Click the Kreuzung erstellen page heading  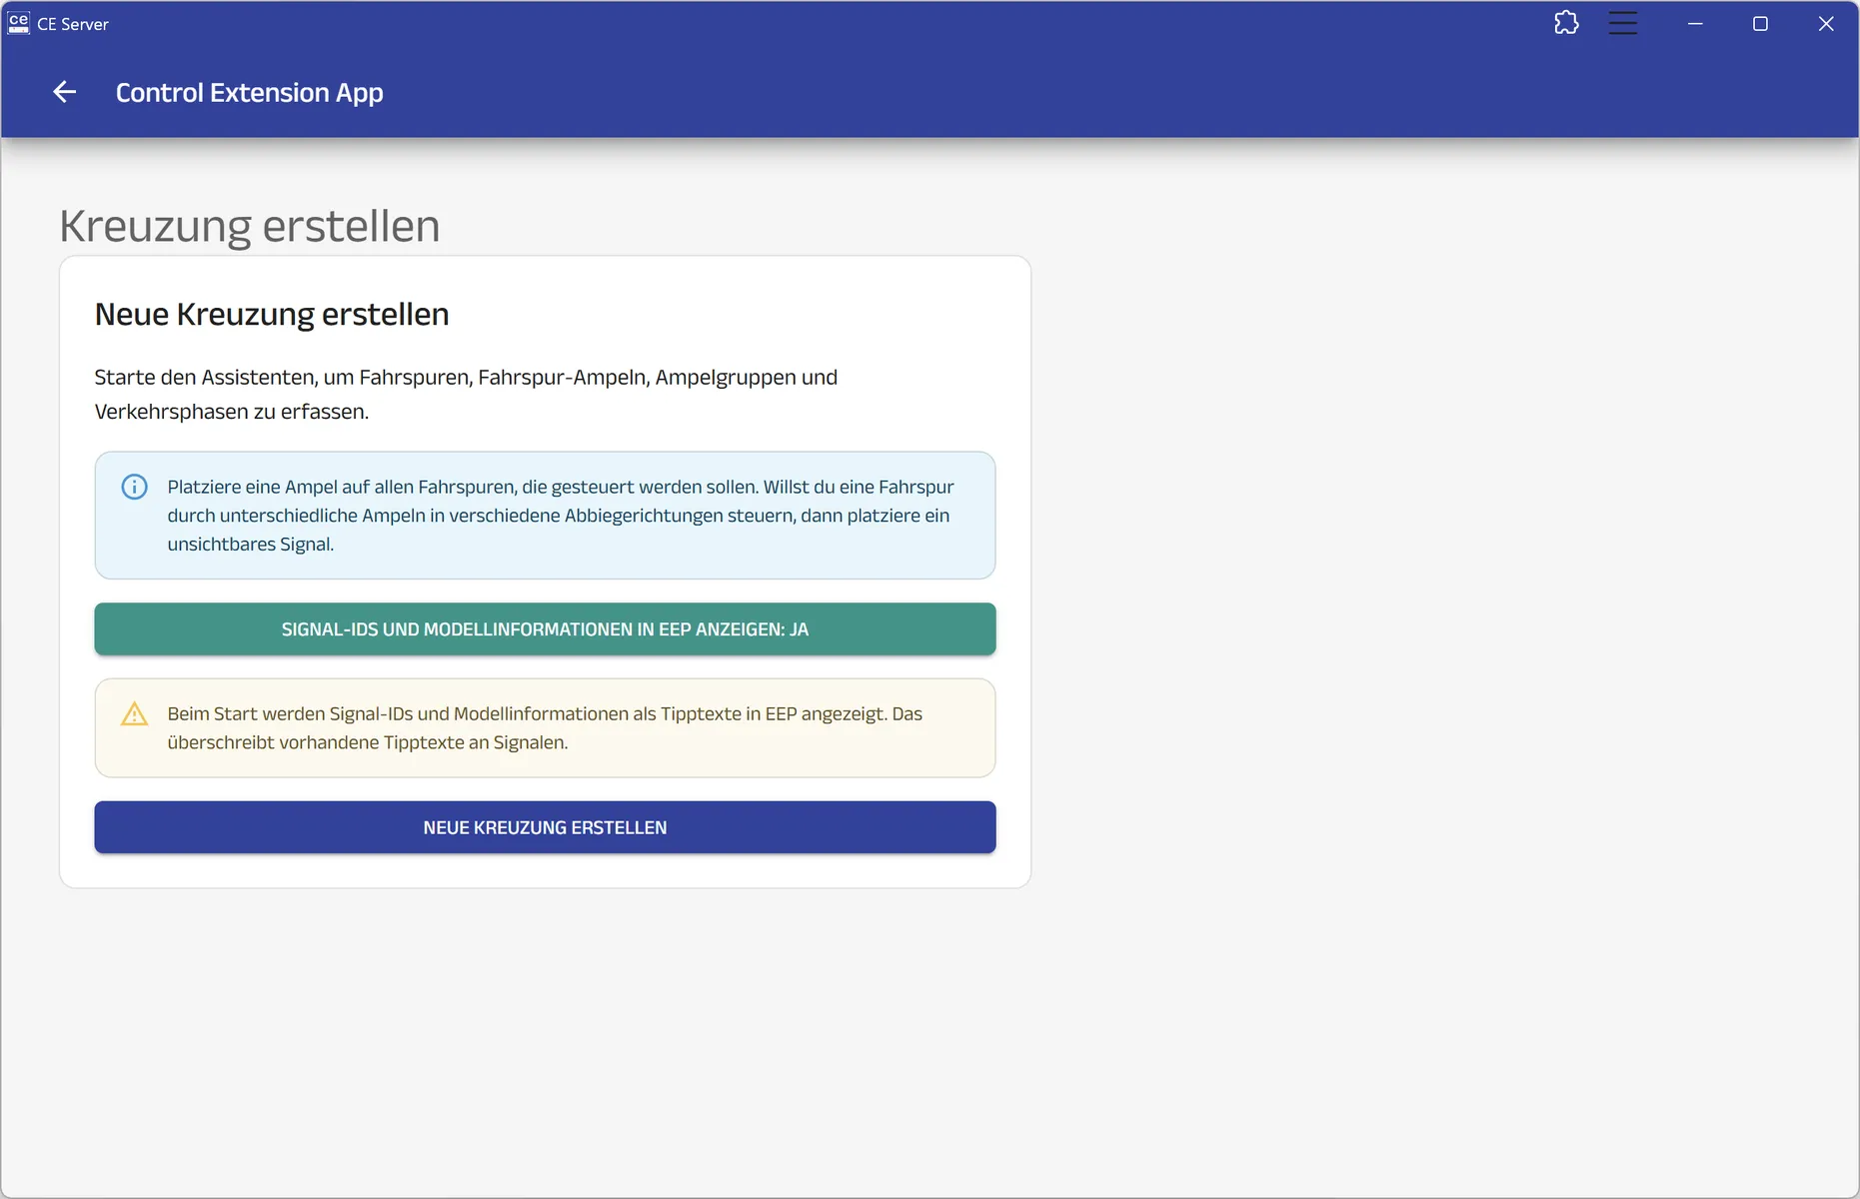(249, 226)
